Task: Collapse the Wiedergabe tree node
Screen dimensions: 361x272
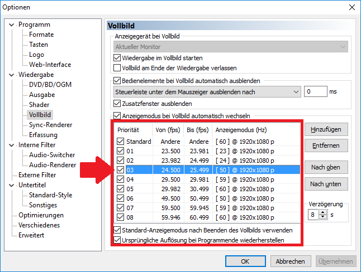Action: (x=12, y=75)
